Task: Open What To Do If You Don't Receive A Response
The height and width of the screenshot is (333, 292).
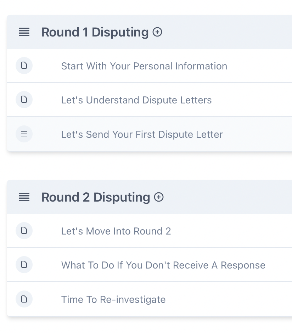Action: coord(163,265)
